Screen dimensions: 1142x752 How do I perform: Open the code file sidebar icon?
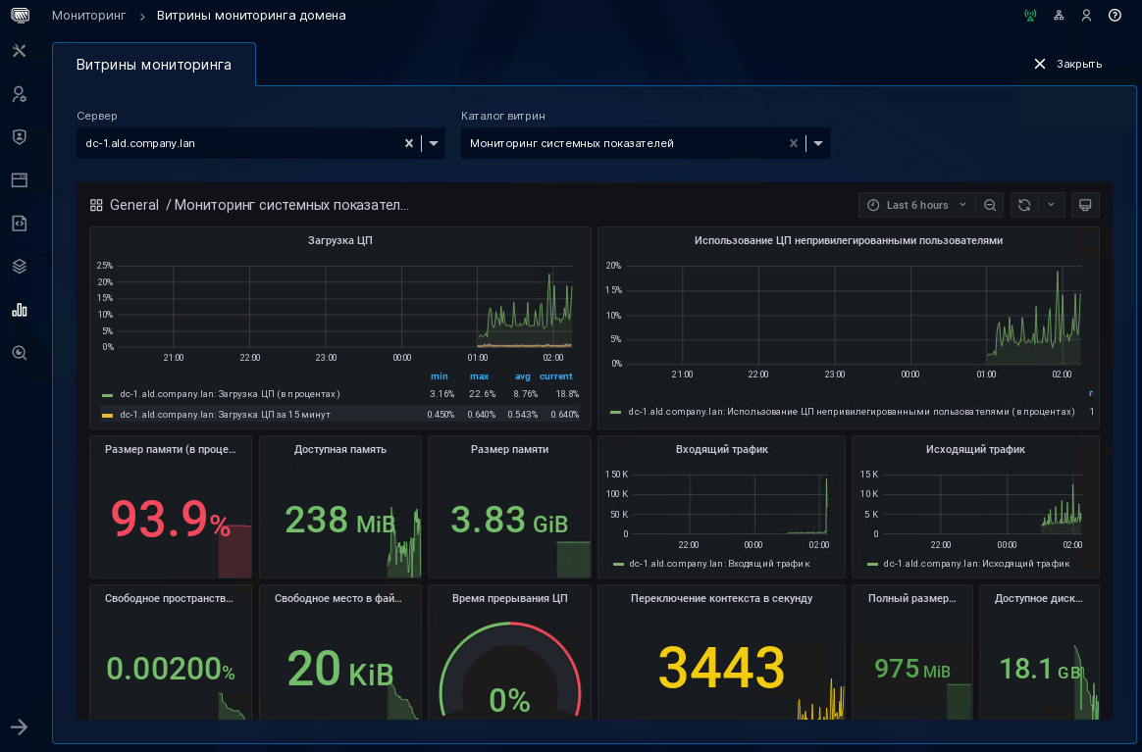20,223
